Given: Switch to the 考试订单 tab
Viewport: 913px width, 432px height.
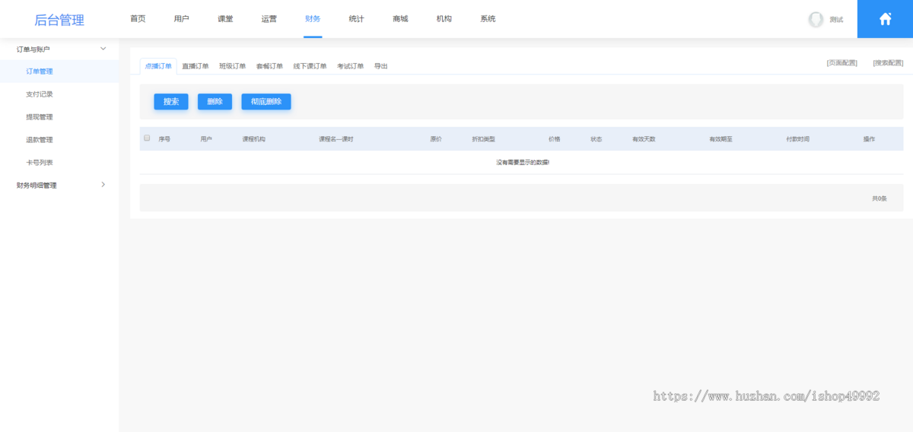Looking at the screenshot, I should click(x=351, y=66).
